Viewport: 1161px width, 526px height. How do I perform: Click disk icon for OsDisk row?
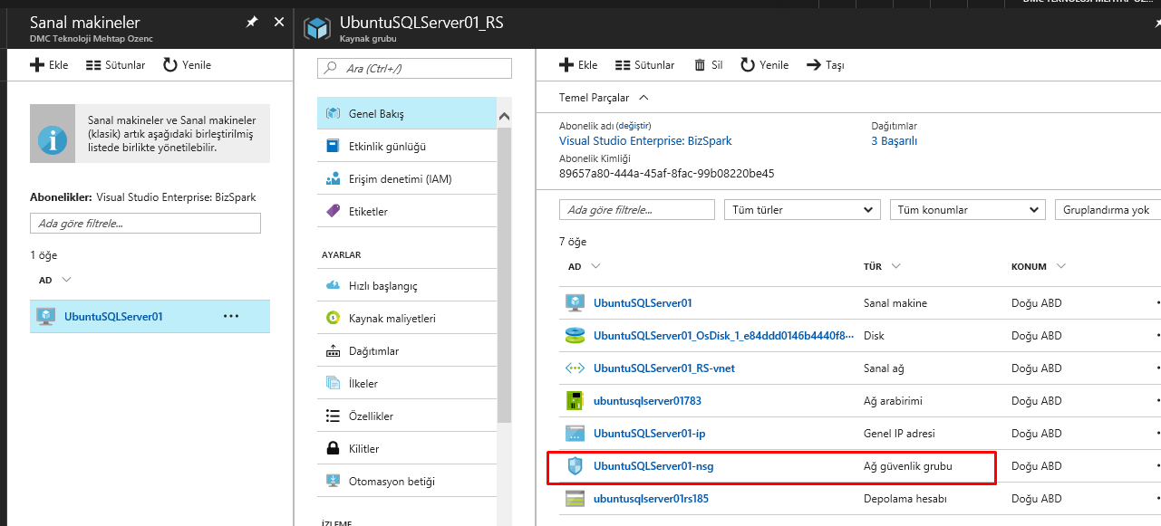(x=575, y=336)
